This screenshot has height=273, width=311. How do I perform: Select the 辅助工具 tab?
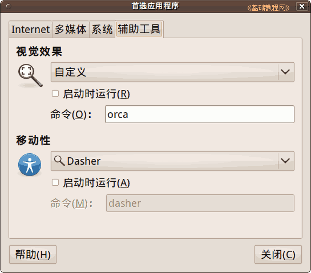pos(139,28)
